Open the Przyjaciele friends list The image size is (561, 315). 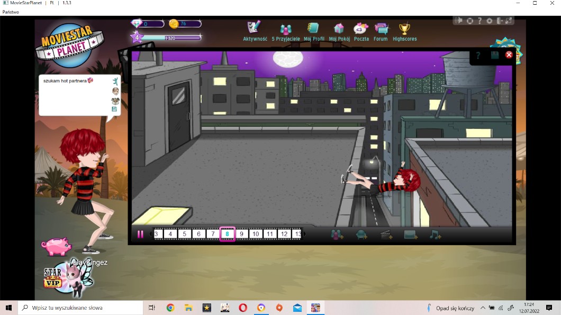286,30
